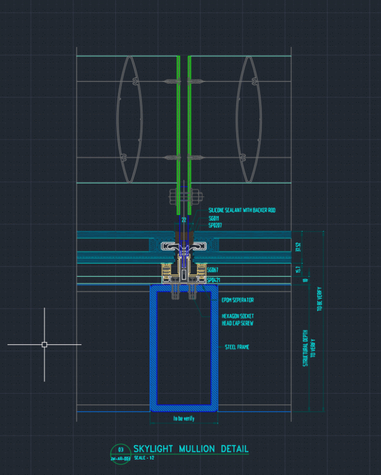Select the right elliptical louver blade outline
This screenshot has width=381, height=475.
(x=248, y=119)
